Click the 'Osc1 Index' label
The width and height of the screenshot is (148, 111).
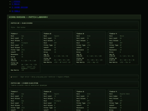(x=113, y=96)
